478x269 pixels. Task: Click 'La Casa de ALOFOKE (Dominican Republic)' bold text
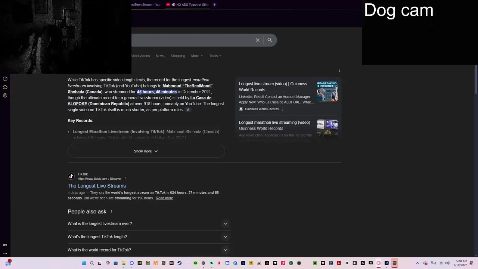pos(139,101)
